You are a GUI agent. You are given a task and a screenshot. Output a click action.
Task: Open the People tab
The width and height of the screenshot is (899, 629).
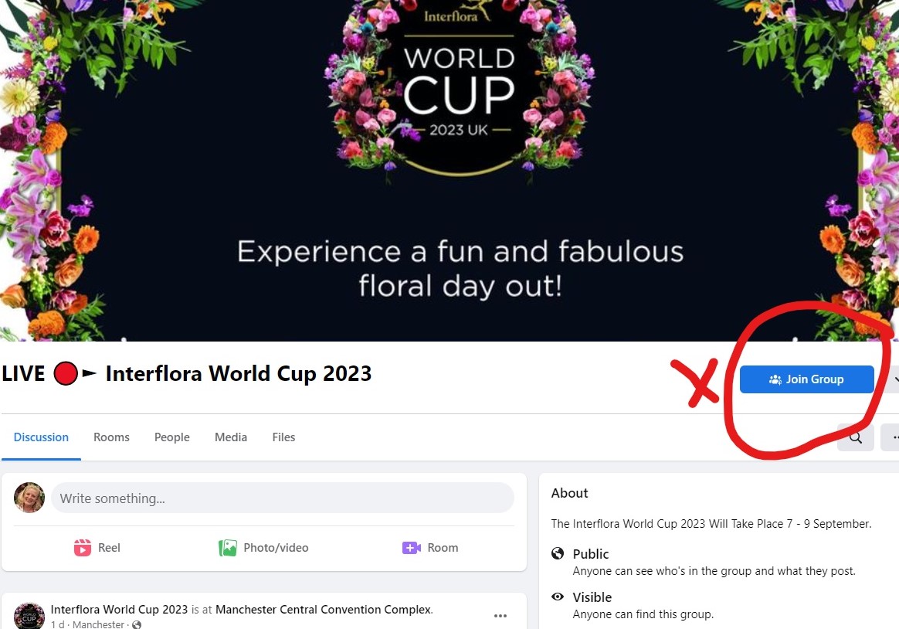click(x=172, y=437)
